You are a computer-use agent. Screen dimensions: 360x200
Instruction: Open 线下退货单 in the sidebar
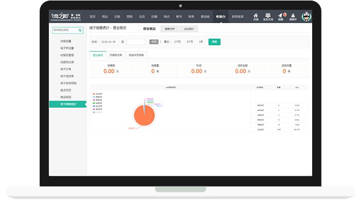pyautogui.click(x=67, y=76)
